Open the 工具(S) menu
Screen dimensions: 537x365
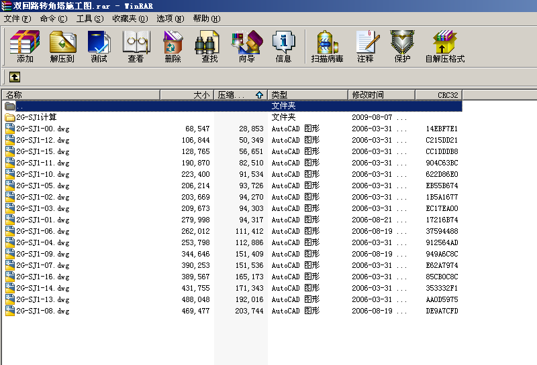(90, 19)
